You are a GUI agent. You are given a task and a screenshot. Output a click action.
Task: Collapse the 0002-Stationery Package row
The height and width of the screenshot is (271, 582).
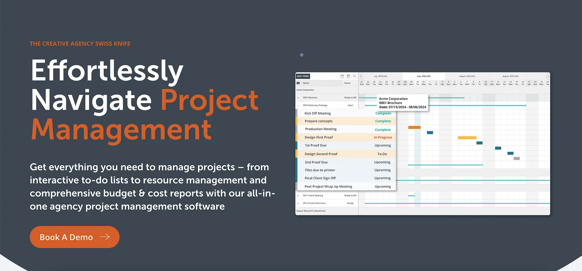(298, 105)
